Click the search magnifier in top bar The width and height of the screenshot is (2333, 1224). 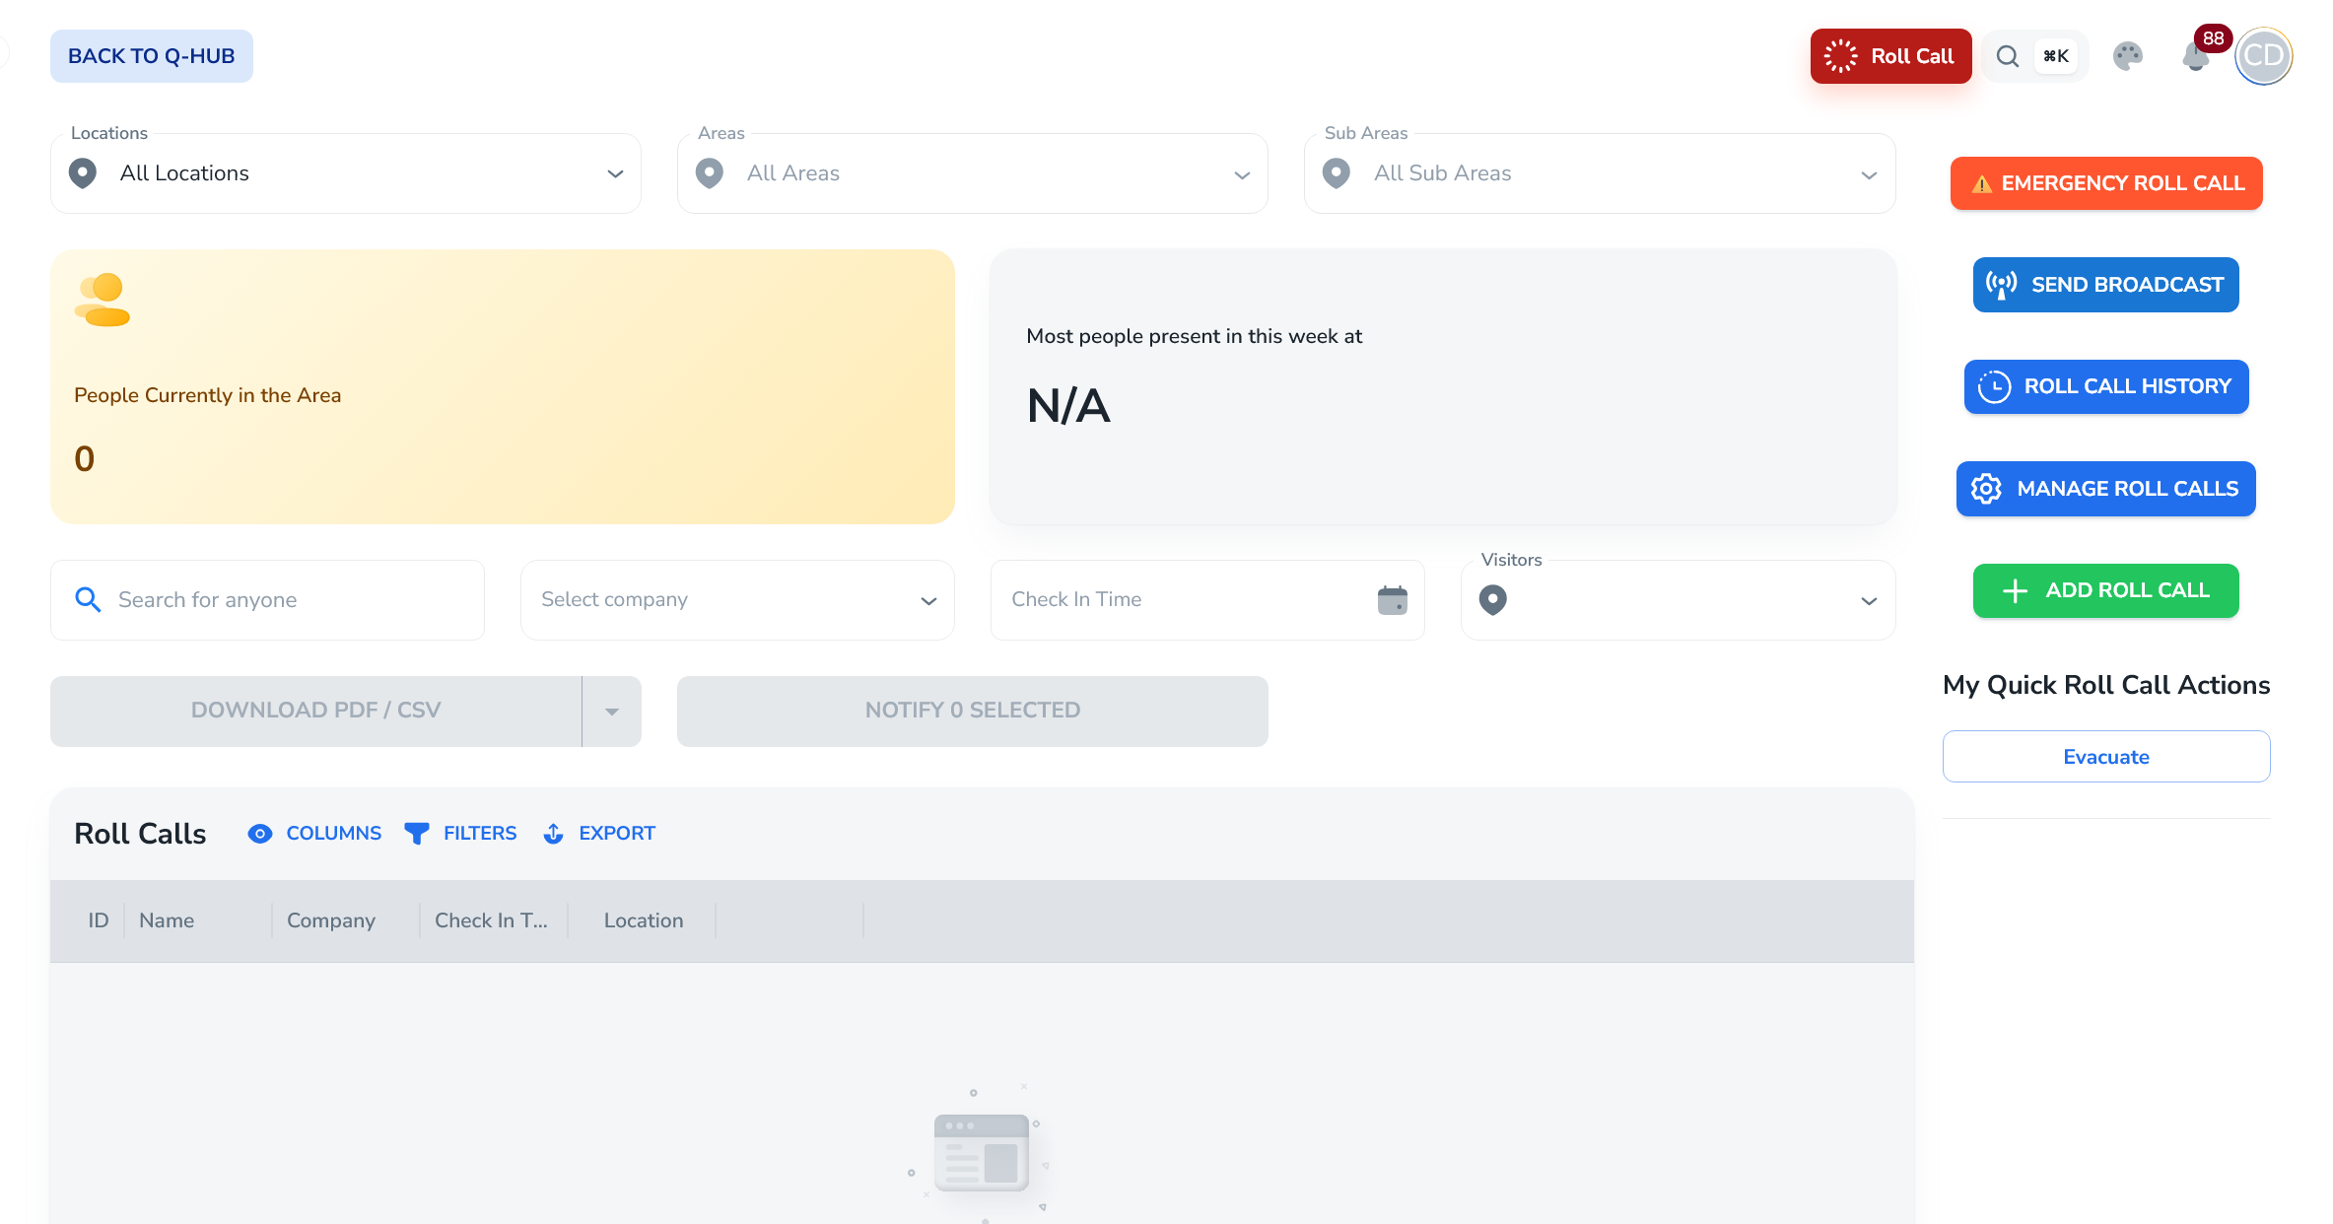2007,56
